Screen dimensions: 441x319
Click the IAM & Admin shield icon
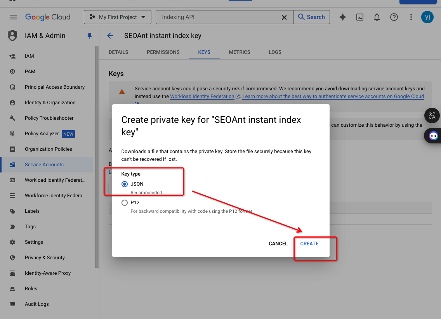click(12, 36)
